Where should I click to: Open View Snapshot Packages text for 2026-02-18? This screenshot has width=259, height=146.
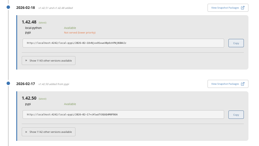pos(225,8)
